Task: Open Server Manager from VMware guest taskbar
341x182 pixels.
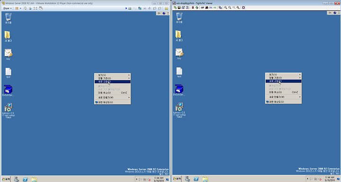Action: click(17, 179)
